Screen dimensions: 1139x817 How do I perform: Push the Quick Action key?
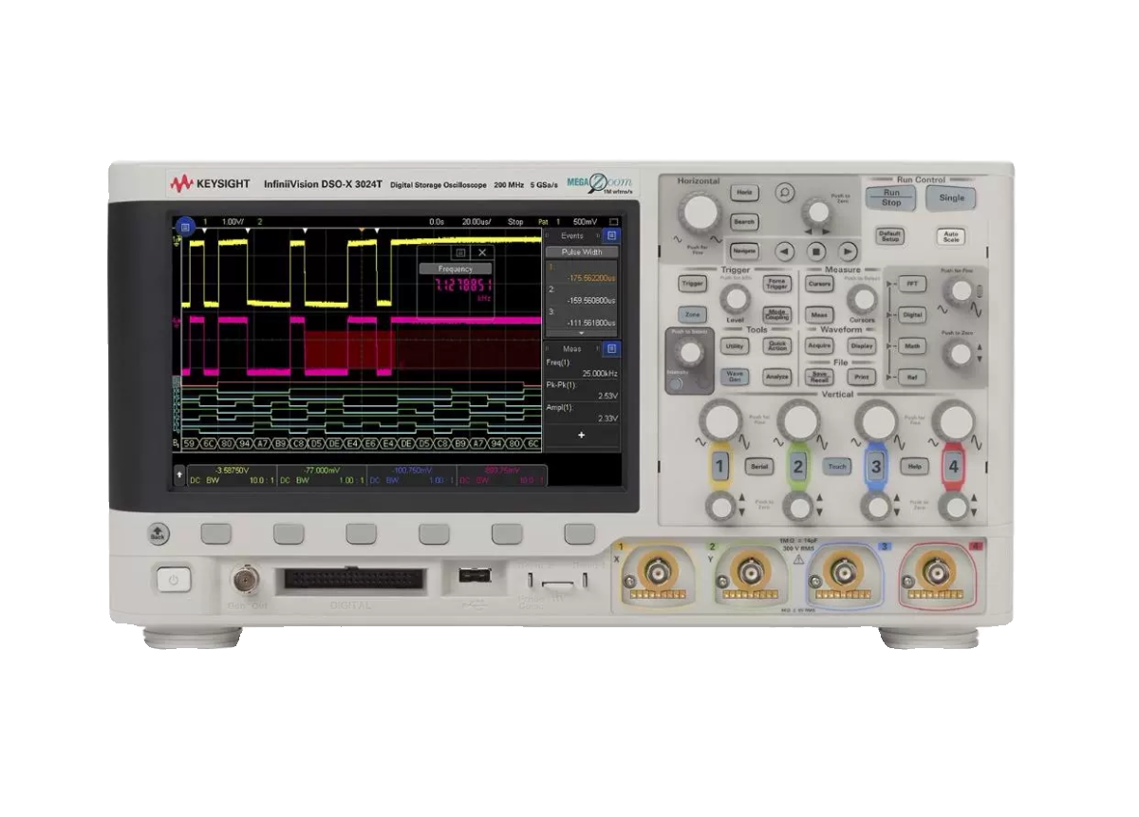pos(776,346)
